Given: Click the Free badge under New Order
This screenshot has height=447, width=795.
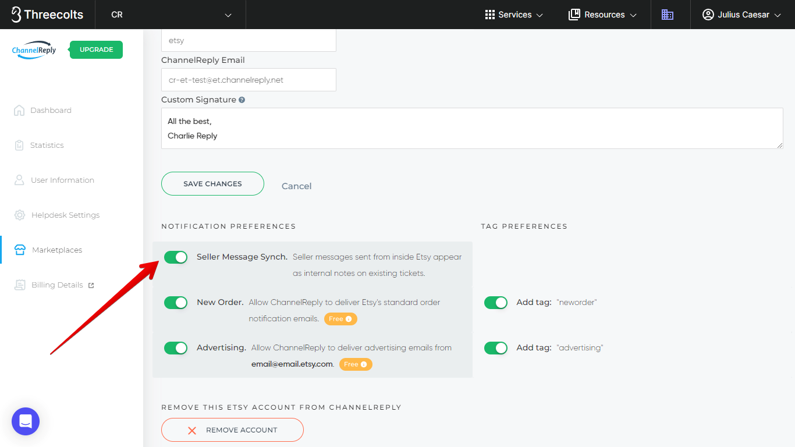Looking at the screenshot, I should click(340, 319).
